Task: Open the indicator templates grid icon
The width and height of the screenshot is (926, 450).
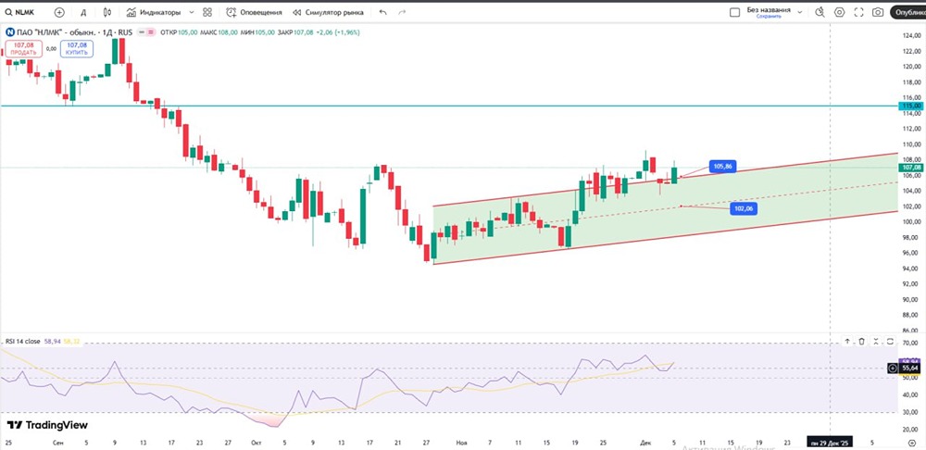Action: (206, 13)
